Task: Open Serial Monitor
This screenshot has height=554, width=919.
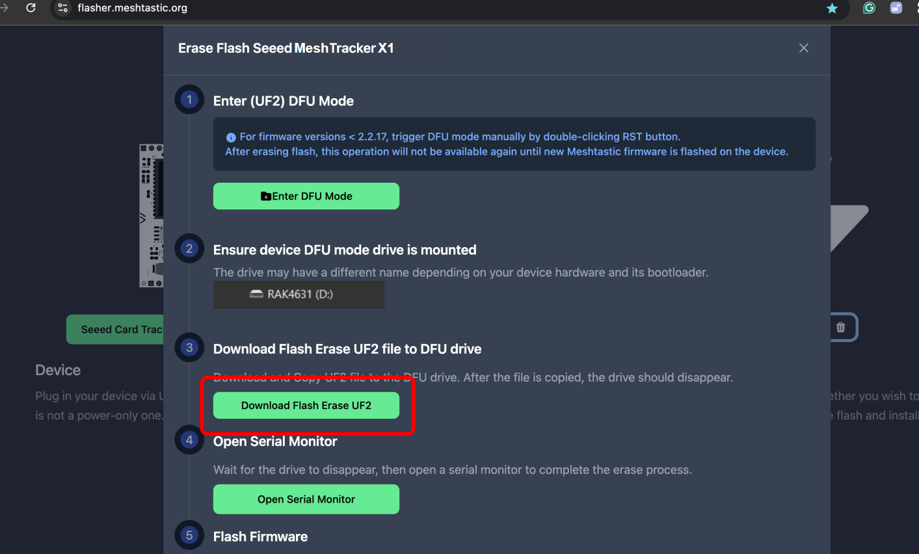Action: (306, 499)
